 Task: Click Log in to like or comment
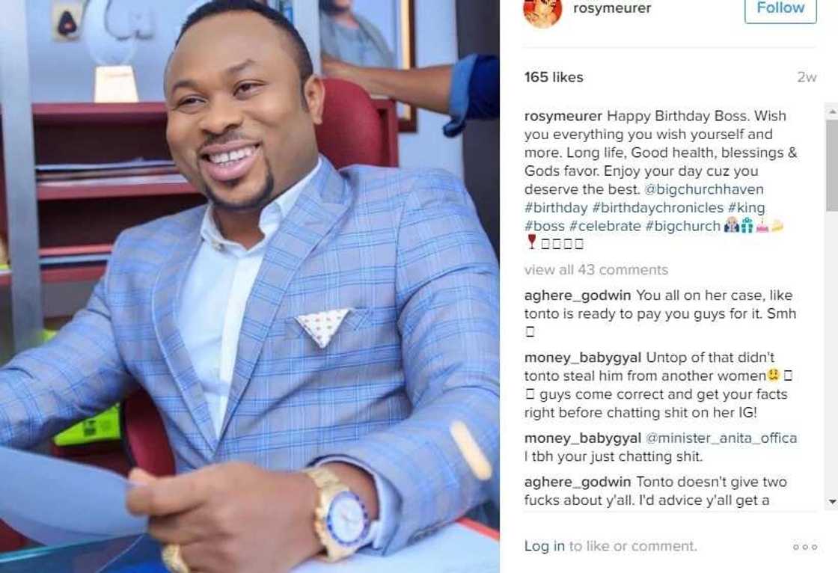(544, 546)
